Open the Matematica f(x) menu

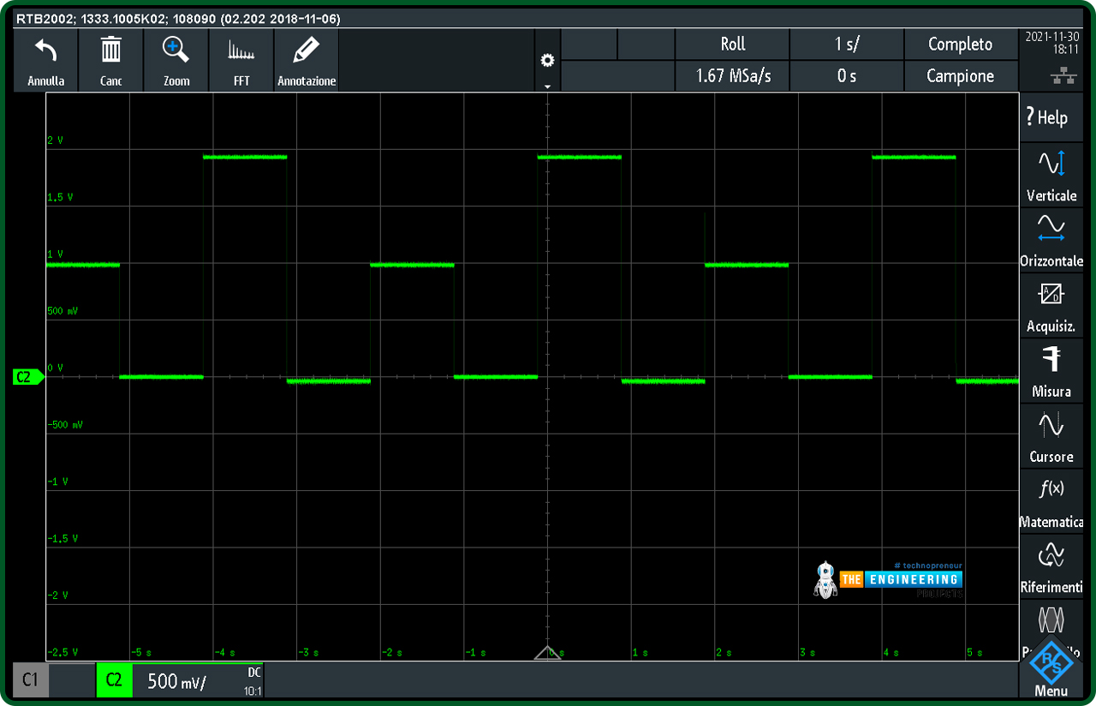click(1051, 501)
